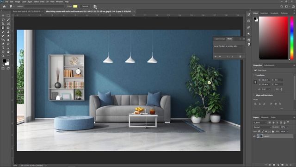The image size is (296, 167).
Task: Switch to the Channels tab
Action: click(x=265, y=117)
